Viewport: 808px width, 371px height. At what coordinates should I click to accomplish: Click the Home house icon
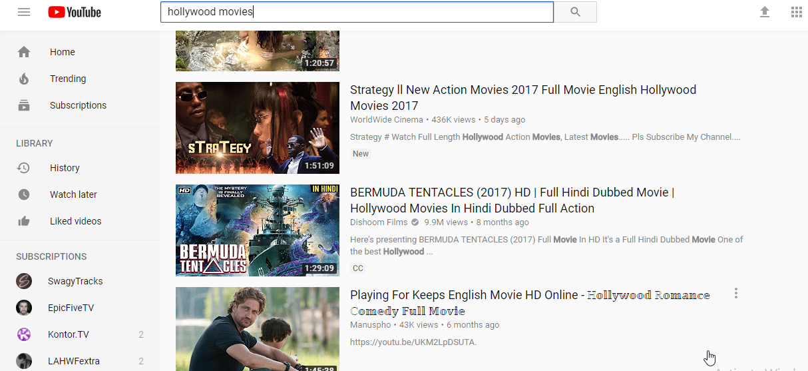pos(24,52)
